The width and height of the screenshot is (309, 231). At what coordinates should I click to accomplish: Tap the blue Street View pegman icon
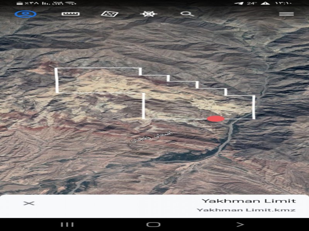click(x=25, y=14)
